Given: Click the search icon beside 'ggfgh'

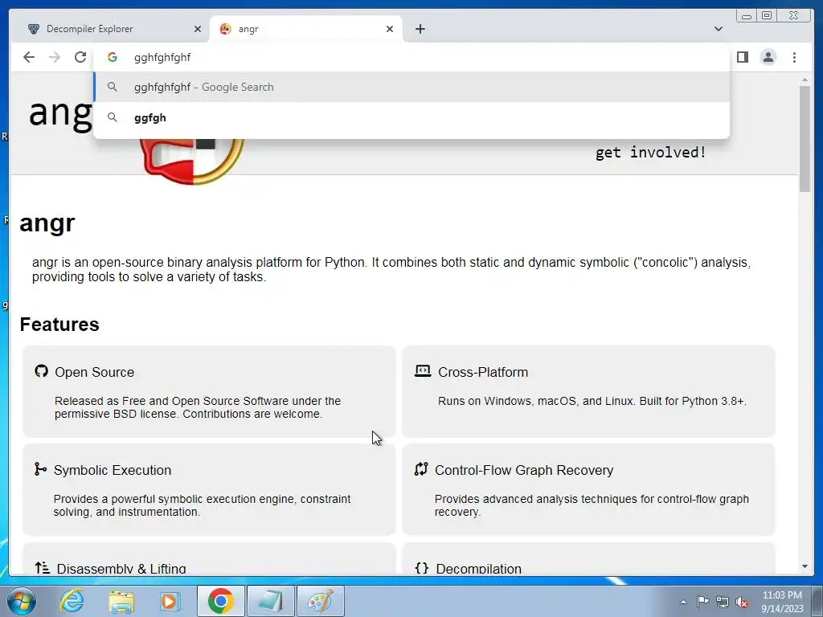Looking at the screenshot, I should pos(113,117).
